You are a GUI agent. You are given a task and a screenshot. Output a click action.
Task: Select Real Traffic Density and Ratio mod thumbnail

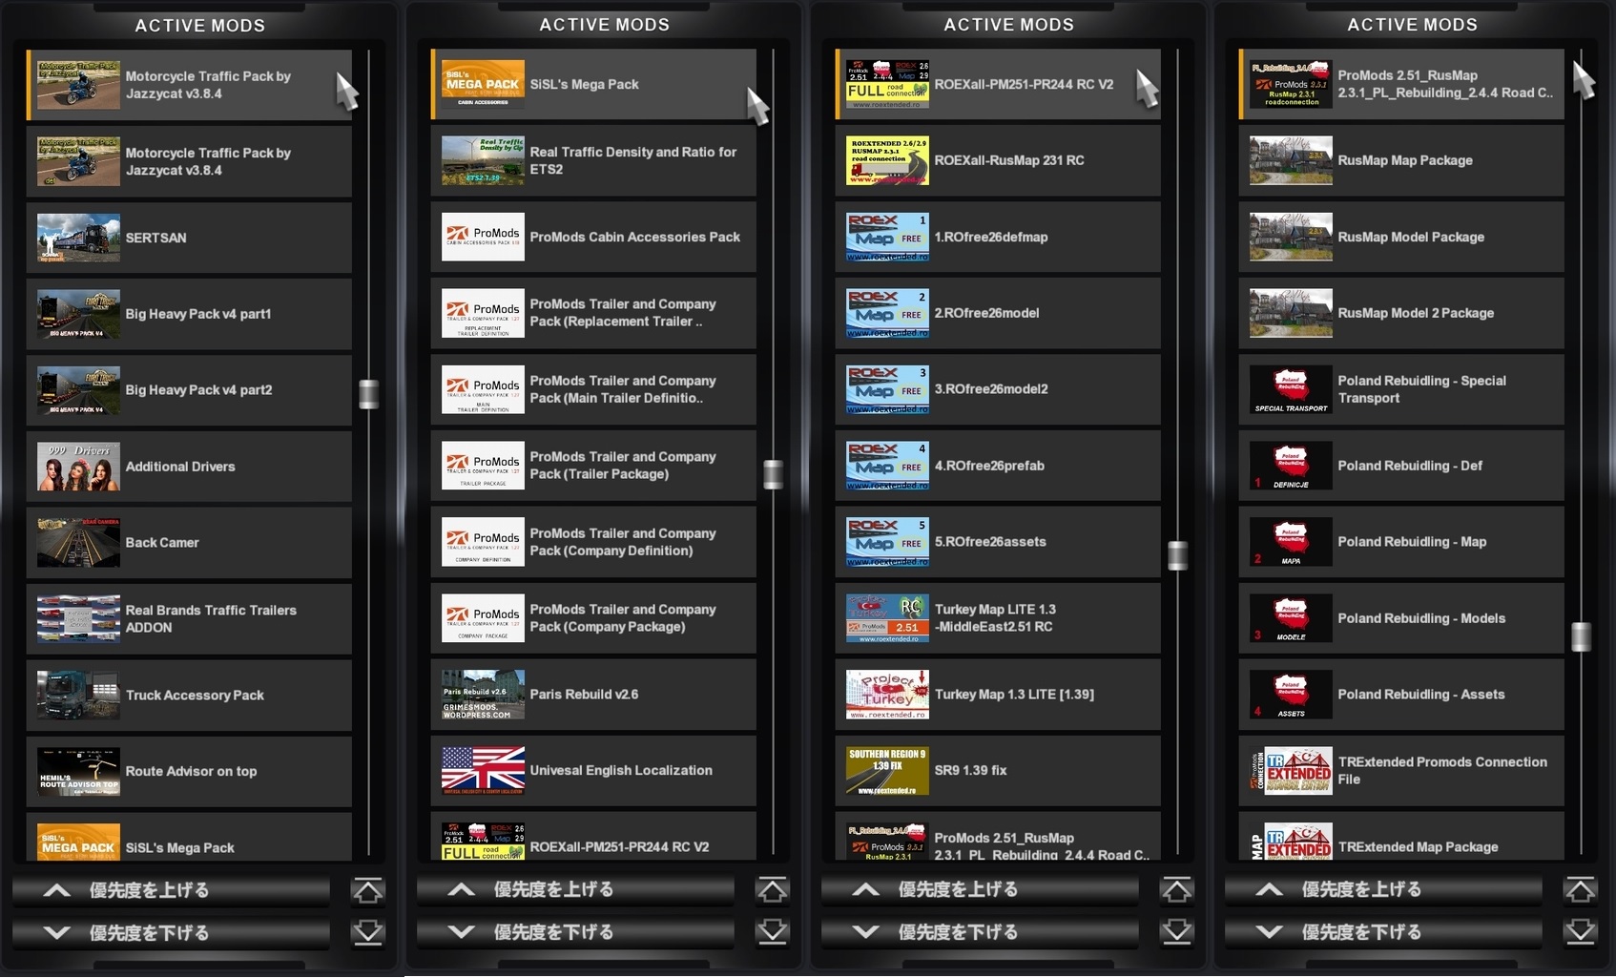483,160
